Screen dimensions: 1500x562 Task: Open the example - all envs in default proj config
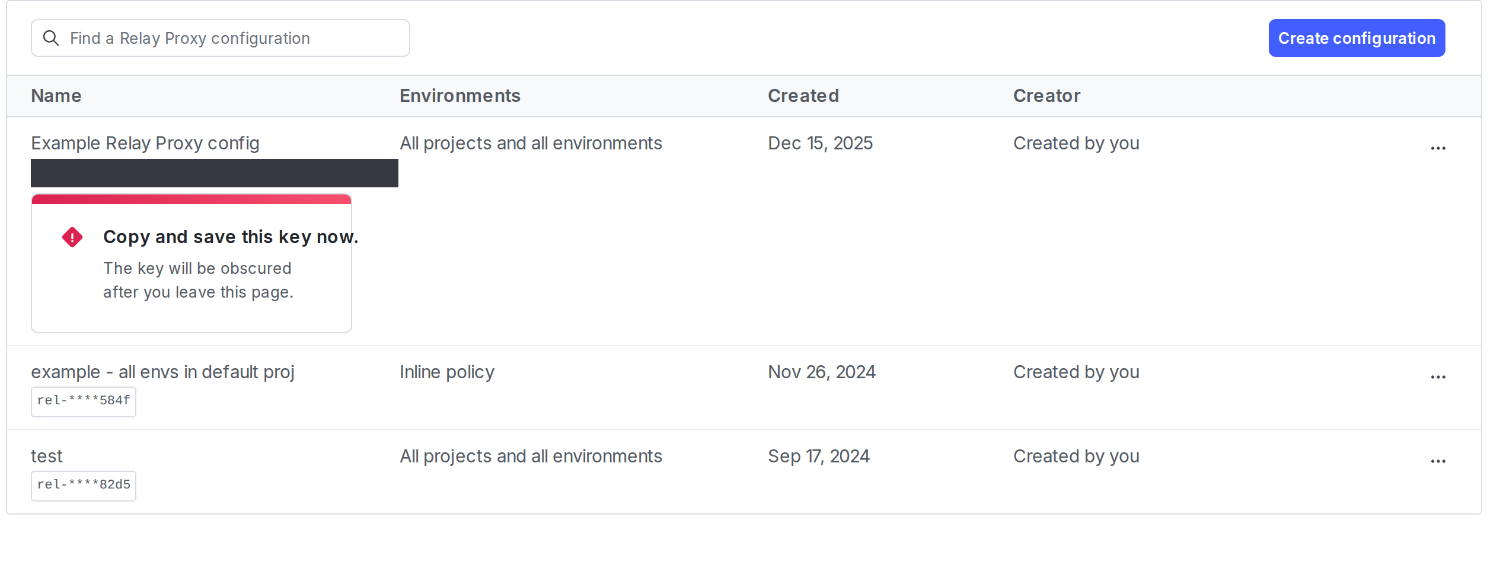click(x=163, y=372)
